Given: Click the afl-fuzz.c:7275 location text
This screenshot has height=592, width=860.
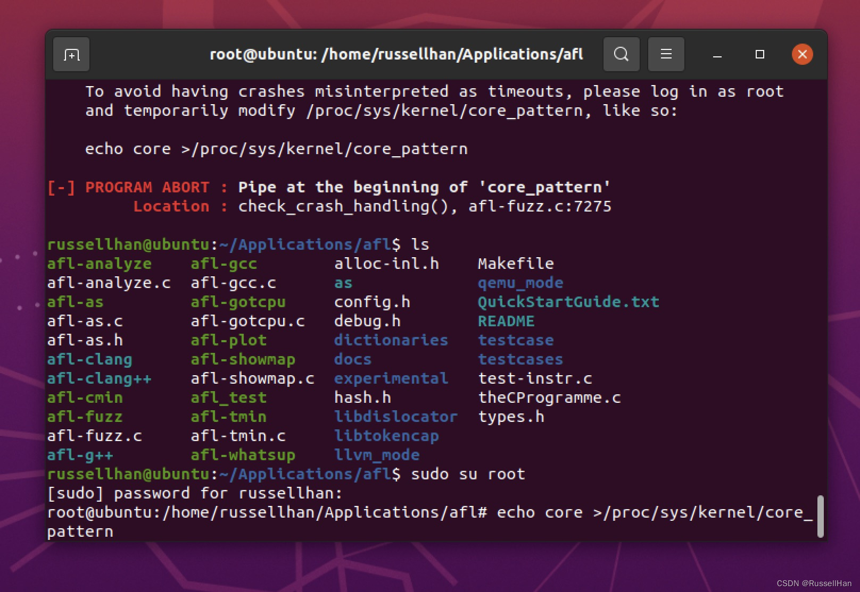Looking at the screenshot, I should 540,206.
